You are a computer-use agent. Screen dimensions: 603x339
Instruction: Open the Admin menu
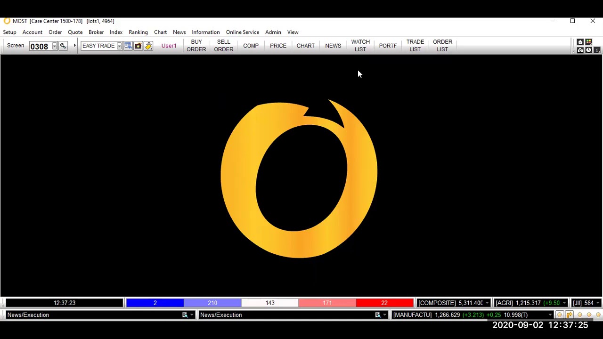273,32
